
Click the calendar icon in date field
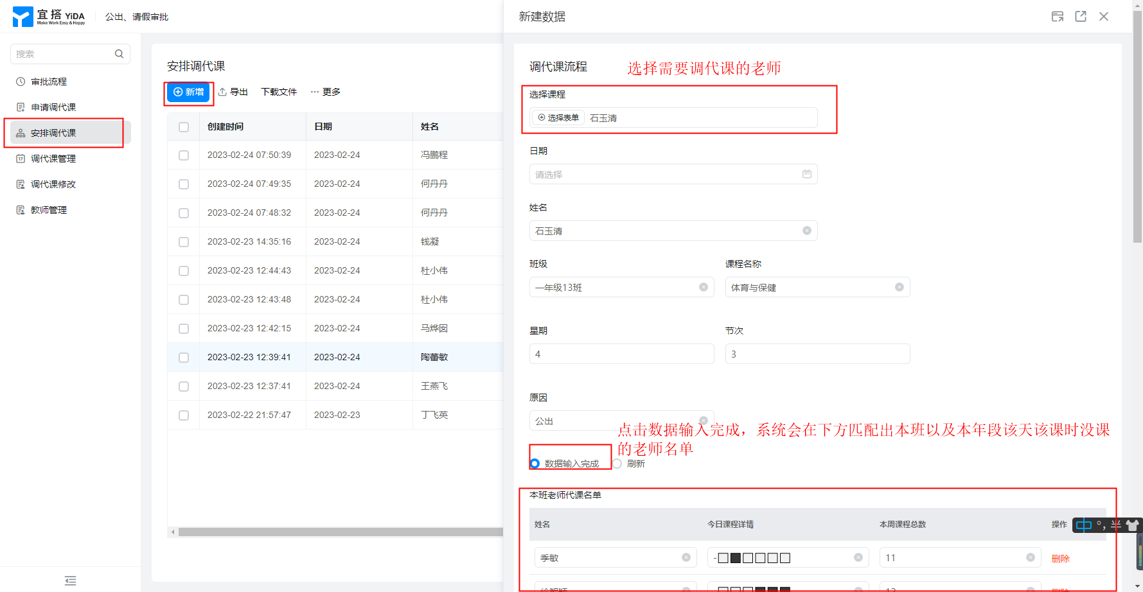pos(807,174)
